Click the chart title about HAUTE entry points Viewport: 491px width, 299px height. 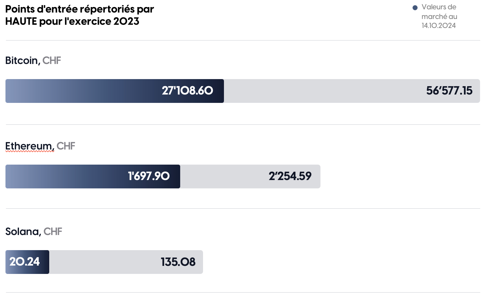pos(79,15)
